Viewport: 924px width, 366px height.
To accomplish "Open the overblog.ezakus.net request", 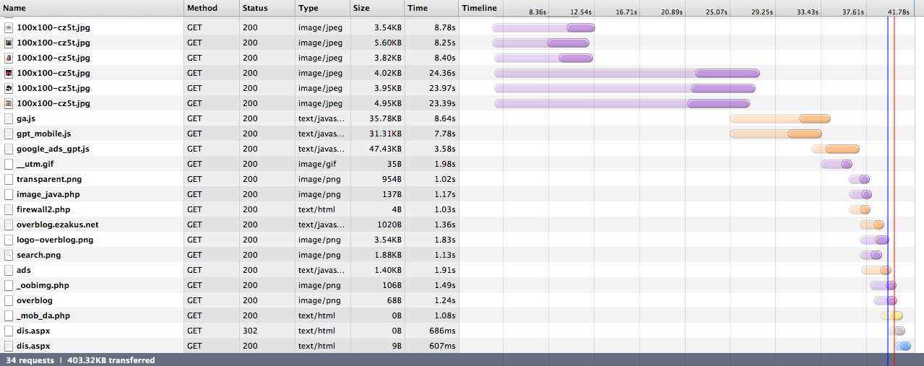I will tap(57, 225).
